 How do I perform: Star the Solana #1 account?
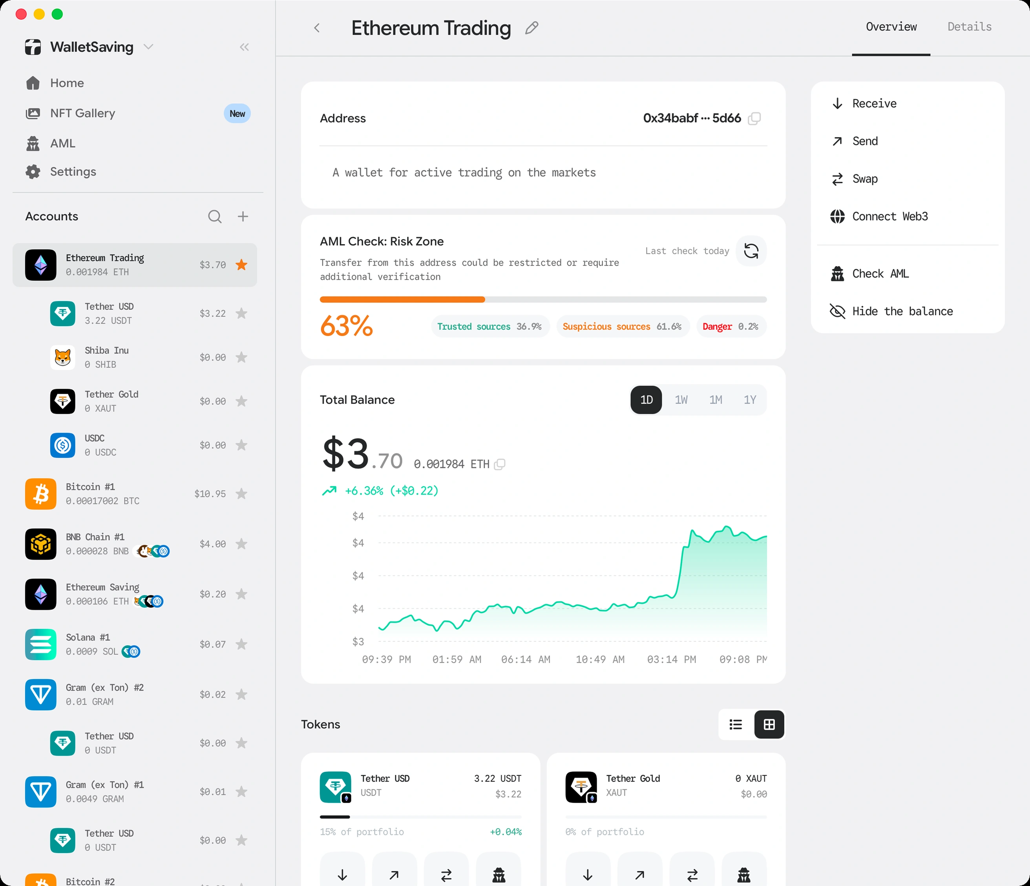click(x=241, y=644)
